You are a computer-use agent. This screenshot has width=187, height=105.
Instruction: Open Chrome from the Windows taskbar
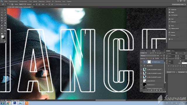[x=8, y=103]
